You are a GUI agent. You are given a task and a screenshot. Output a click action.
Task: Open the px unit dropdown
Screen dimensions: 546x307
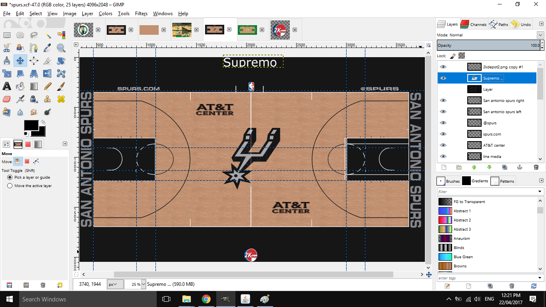click(x=115, y=284)
